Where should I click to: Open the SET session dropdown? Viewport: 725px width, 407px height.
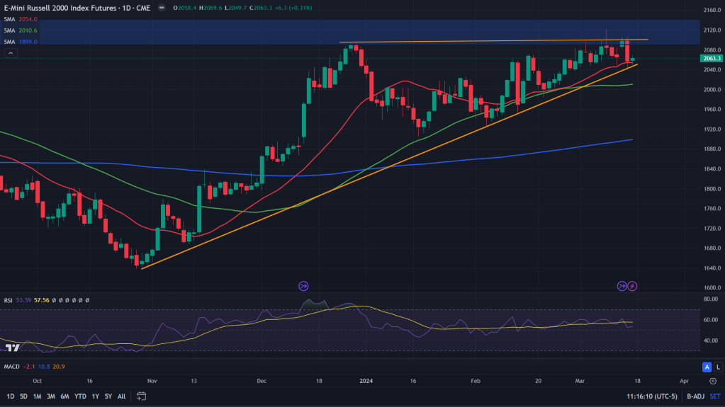[x=714, y=396]
